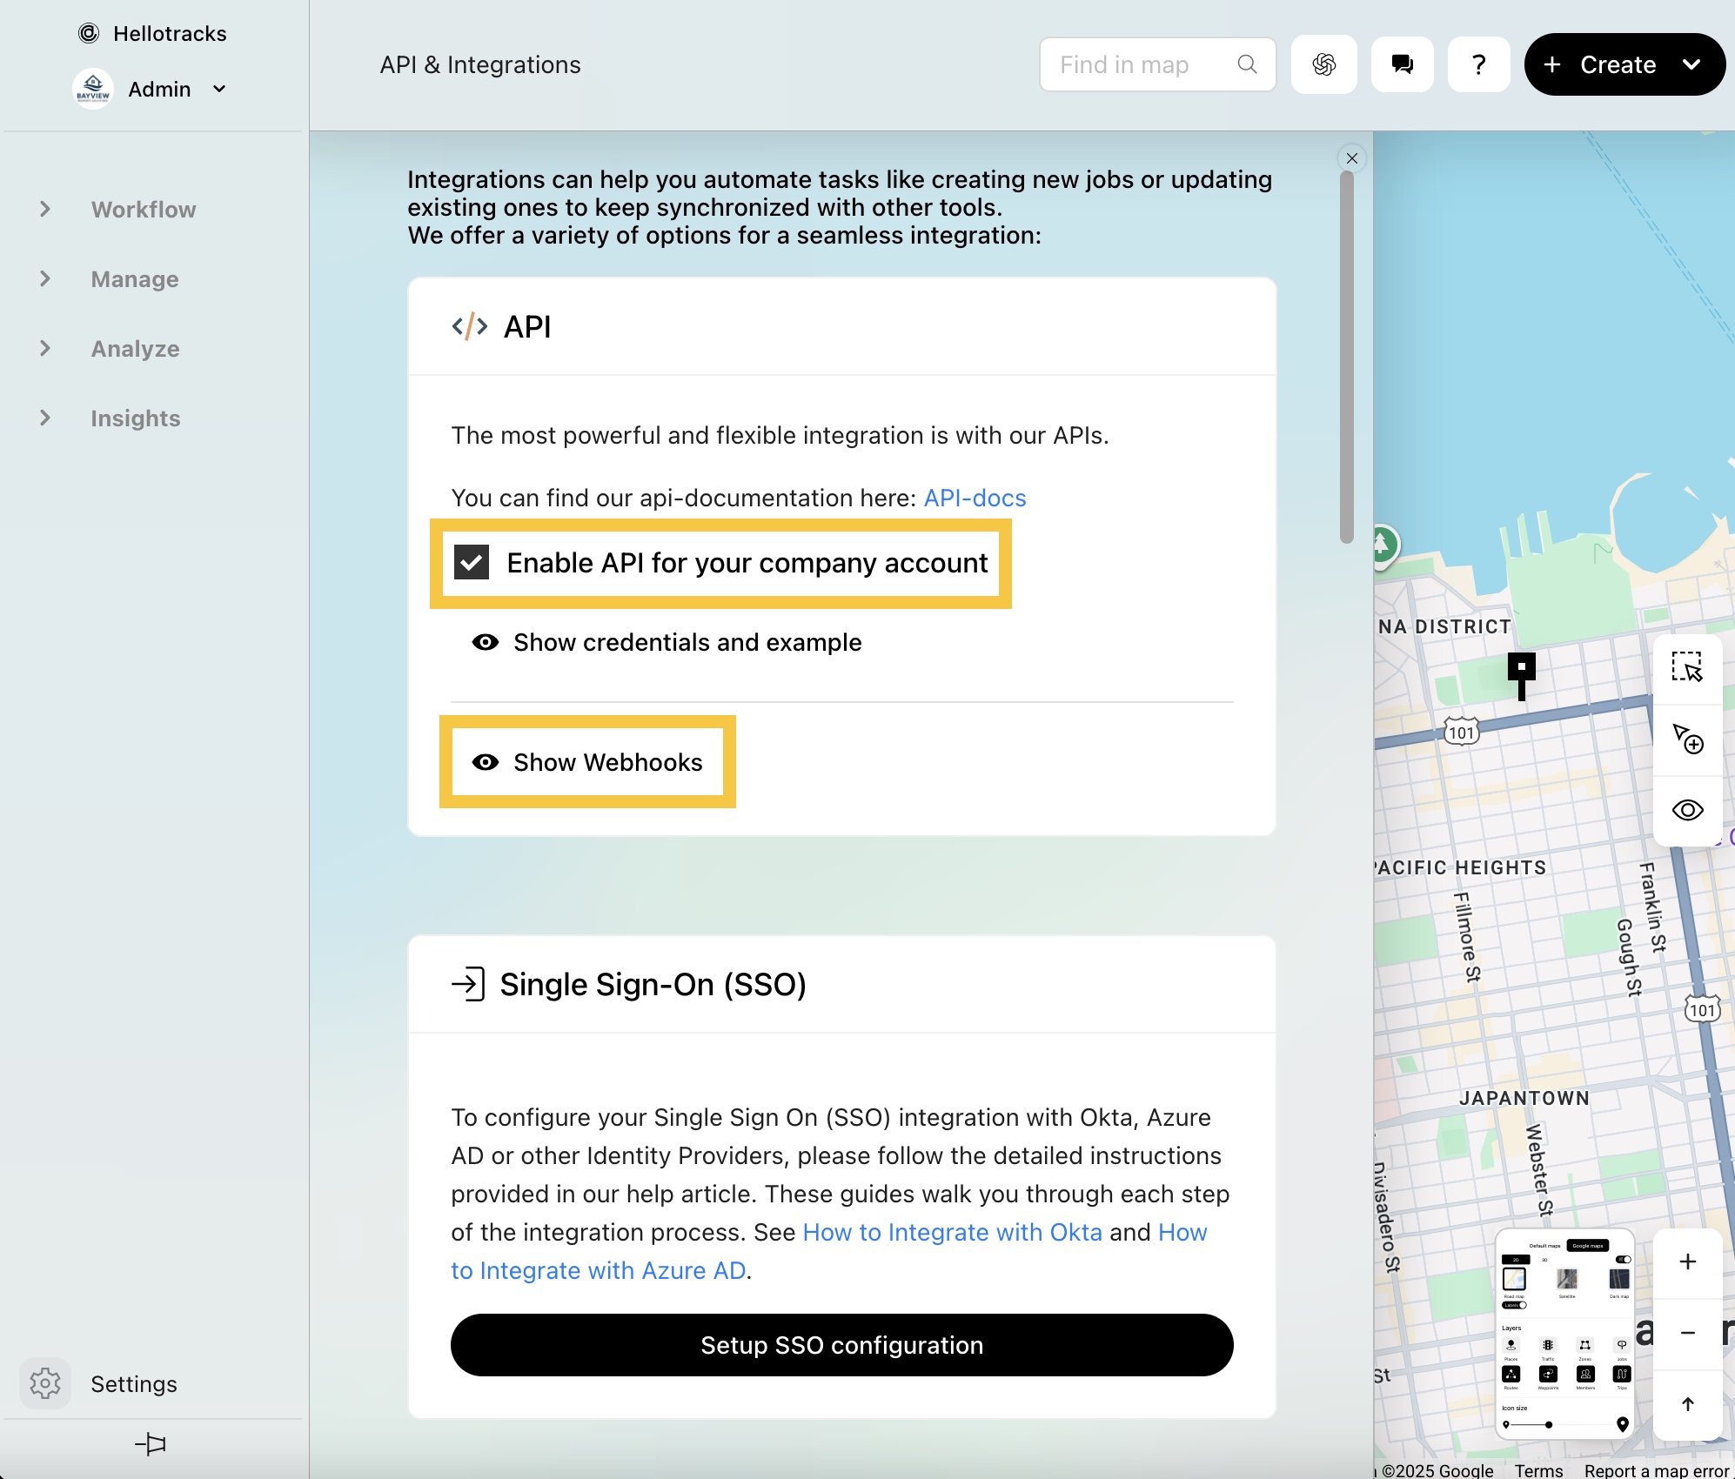Zoom out on the map

[1687, 1333]
